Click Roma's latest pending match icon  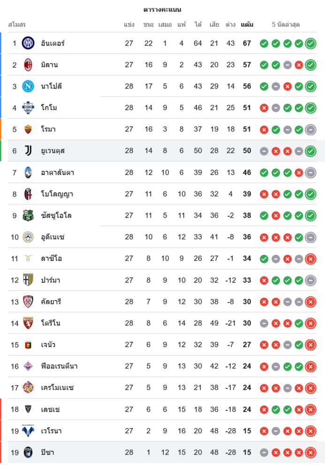tap(310, 129)
